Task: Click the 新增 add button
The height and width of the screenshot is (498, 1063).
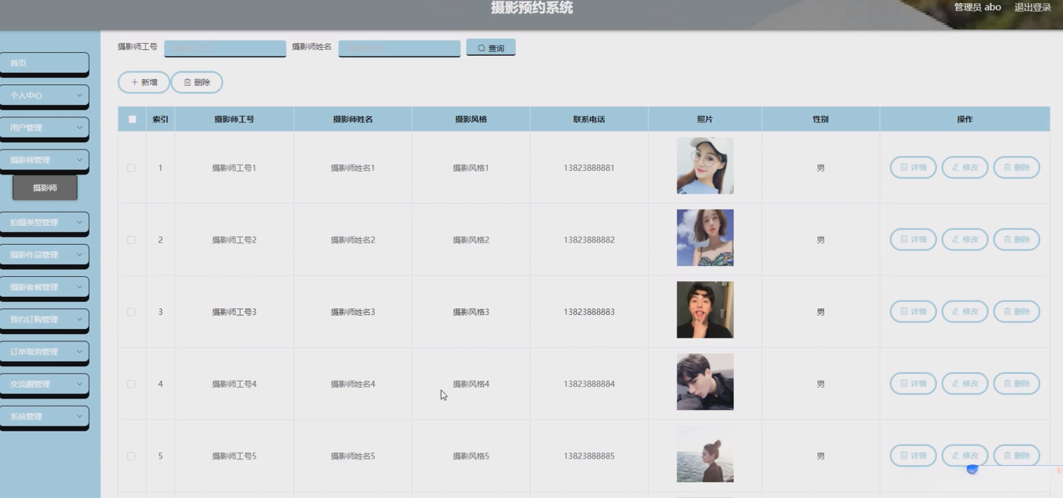Action: 144,82
